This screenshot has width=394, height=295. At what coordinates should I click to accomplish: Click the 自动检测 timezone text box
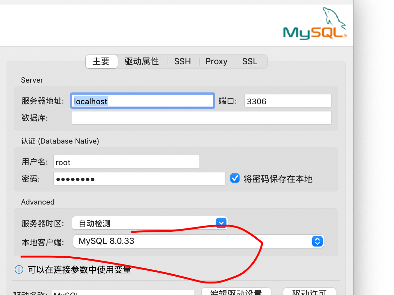[144, 224]
